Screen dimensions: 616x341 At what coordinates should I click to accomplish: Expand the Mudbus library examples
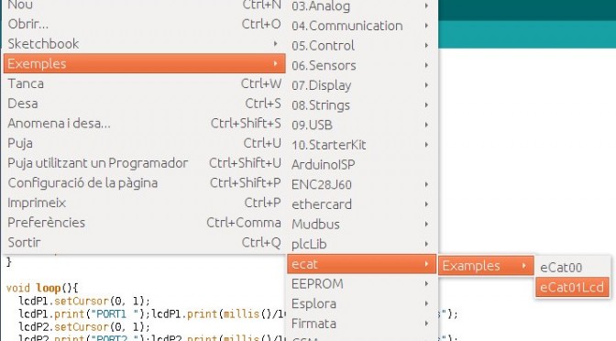tap(361, 225)
